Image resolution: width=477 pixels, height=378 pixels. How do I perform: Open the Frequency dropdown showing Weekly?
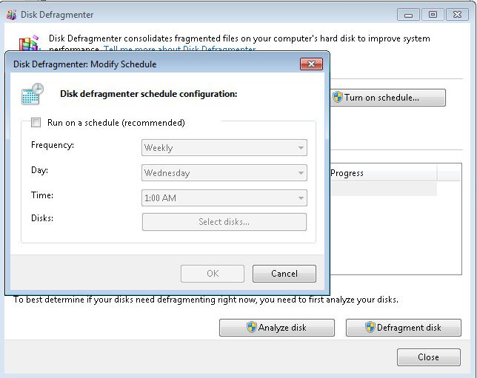pyautogui.click(x=224, y=148)
